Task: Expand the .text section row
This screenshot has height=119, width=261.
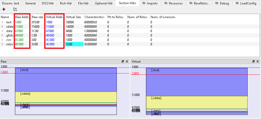Action: pos(2,22)
